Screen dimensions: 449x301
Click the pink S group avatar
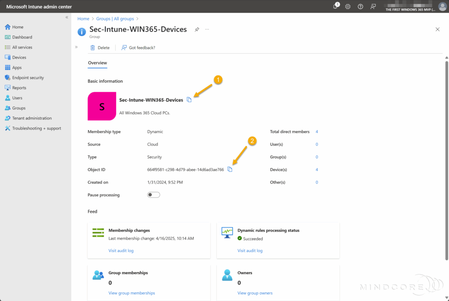[x=102, y=106]
